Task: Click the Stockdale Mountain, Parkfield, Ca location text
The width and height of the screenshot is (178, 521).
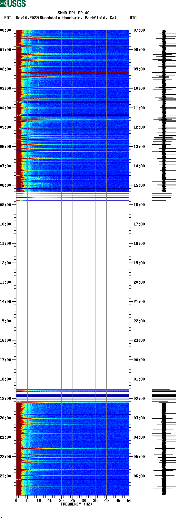Action: tap(77, 18)
